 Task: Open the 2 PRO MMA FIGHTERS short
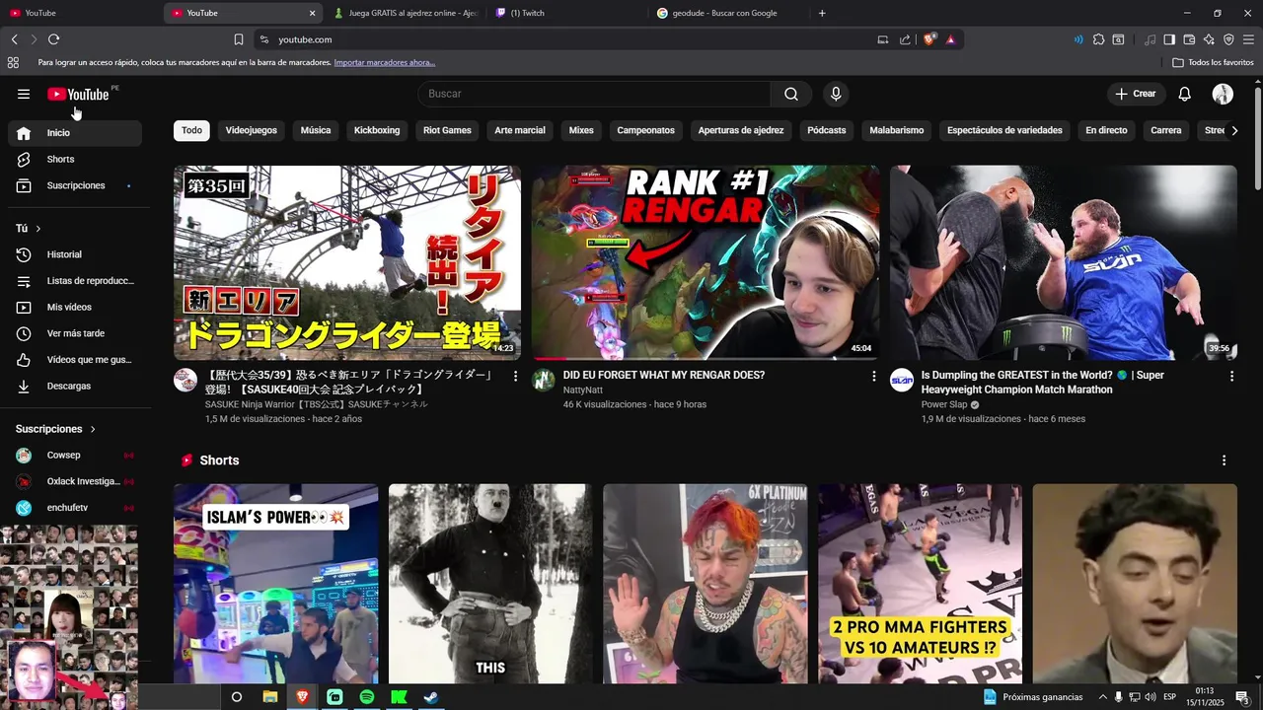[x=920, y=583]
